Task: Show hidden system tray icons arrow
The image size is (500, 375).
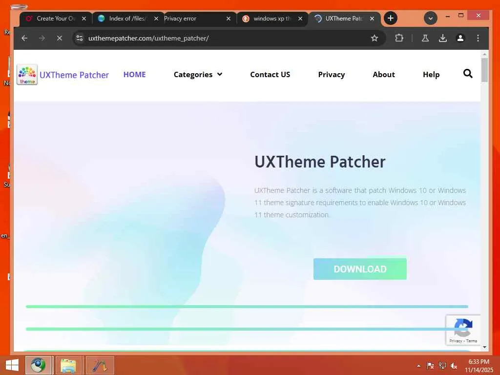Action: (418, 366)
